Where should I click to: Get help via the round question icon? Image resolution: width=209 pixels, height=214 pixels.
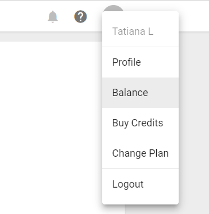80,17
